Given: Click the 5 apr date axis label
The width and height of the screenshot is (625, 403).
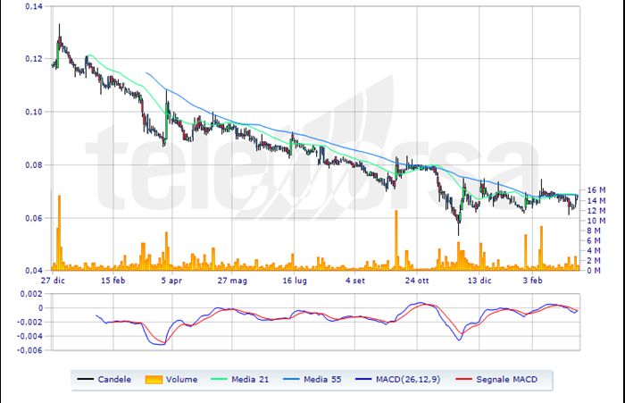Looking at the screenshot, I should point(171,280).
